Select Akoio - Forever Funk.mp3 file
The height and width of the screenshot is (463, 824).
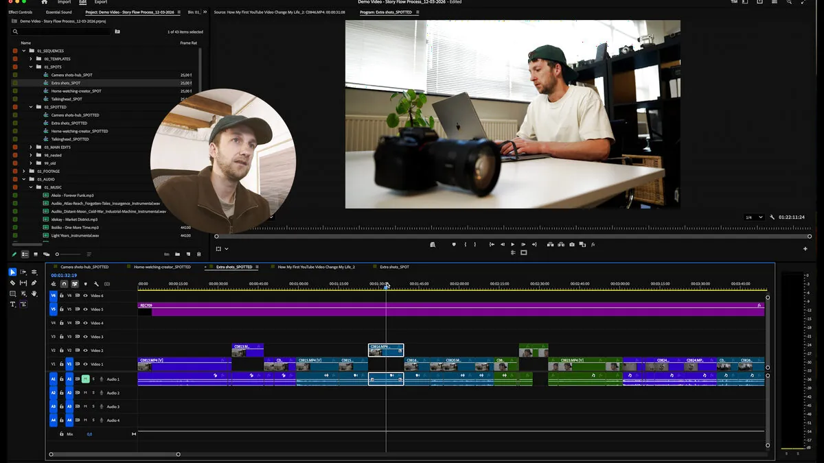click(x=72, y=195)
